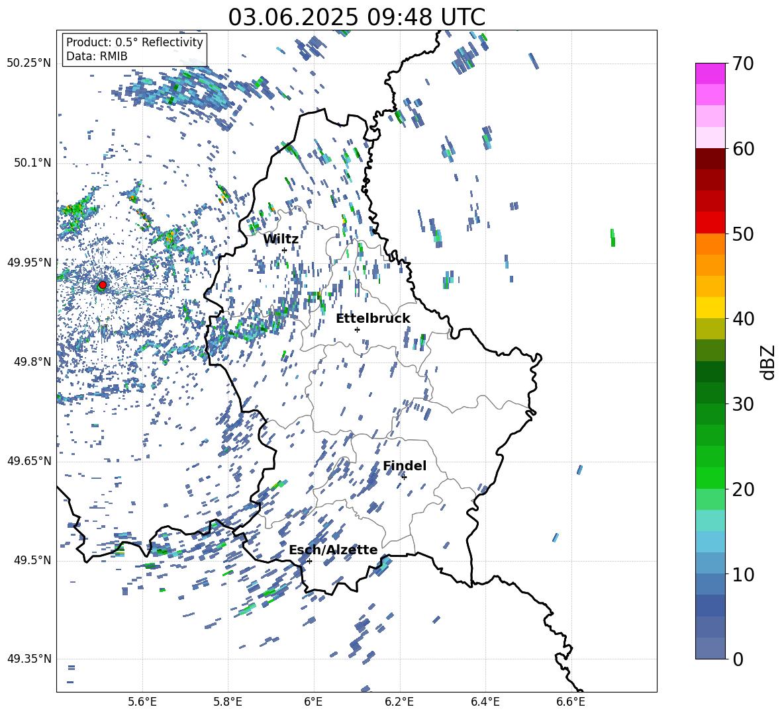This screenshot has width=784, height=715.
Task: Click the 'Esch/Alzette' city label
Action: click(333, 550)
